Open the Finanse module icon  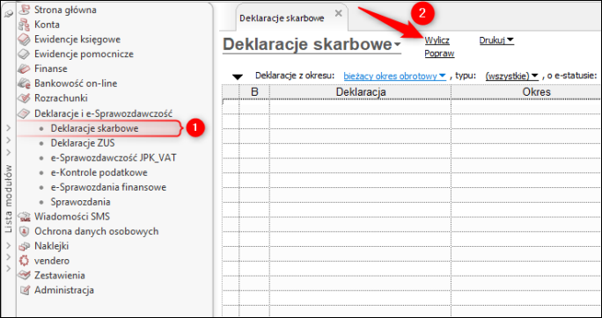point(24,69)
